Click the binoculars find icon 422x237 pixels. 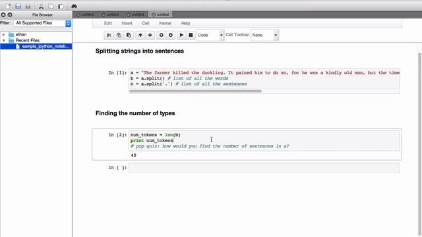[x=75, y=6]
